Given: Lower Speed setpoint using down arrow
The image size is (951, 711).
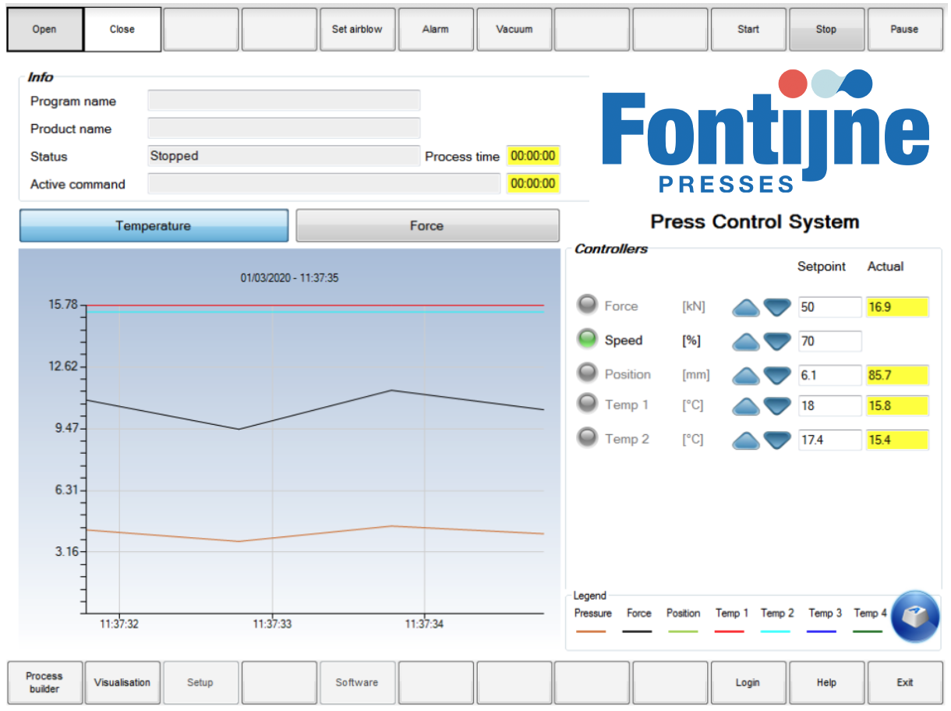Looking at the screenshot, I should [x=777, y=341].
